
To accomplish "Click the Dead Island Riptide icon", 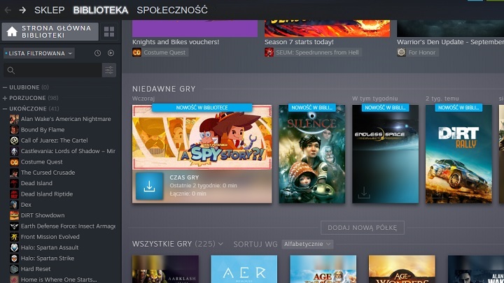I will (x=14, y=194).
